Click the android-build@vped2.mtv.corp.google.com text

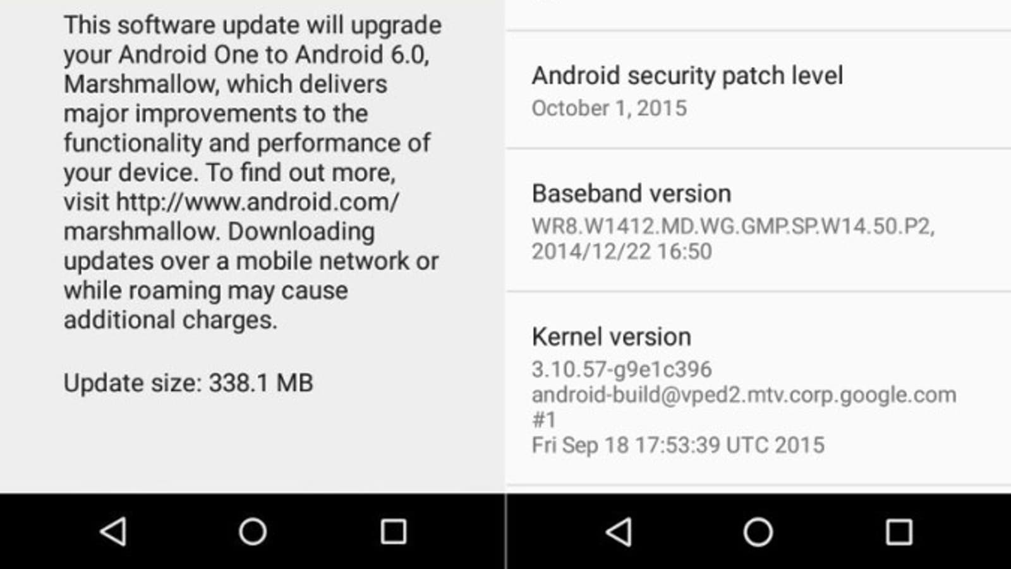744,395
